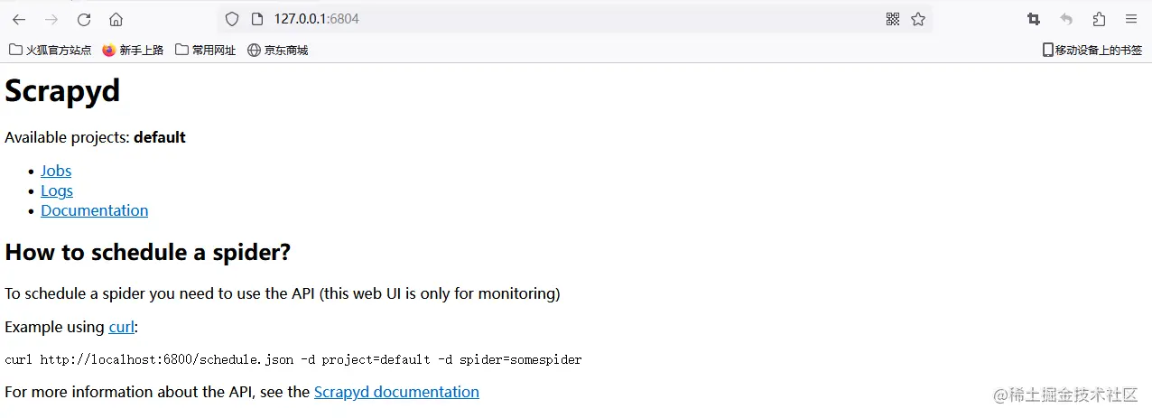Open the Firefox hamburger menu
Viewport: 1152px width, 418px height.
coord(1131,19)
